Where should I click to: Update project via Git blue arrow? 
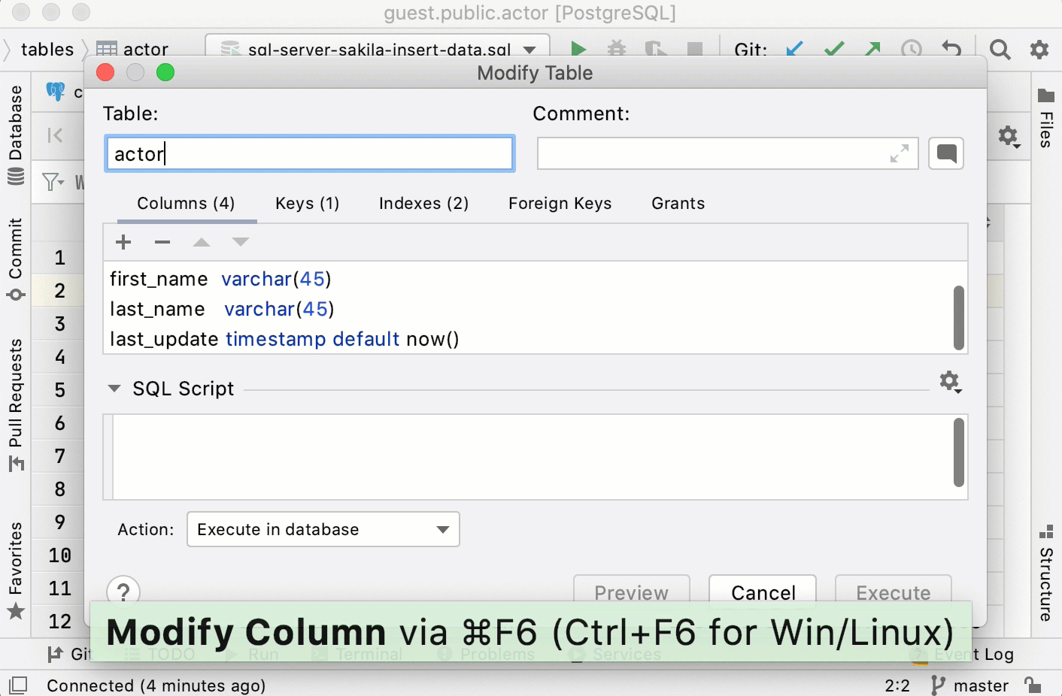click(794, 50)
